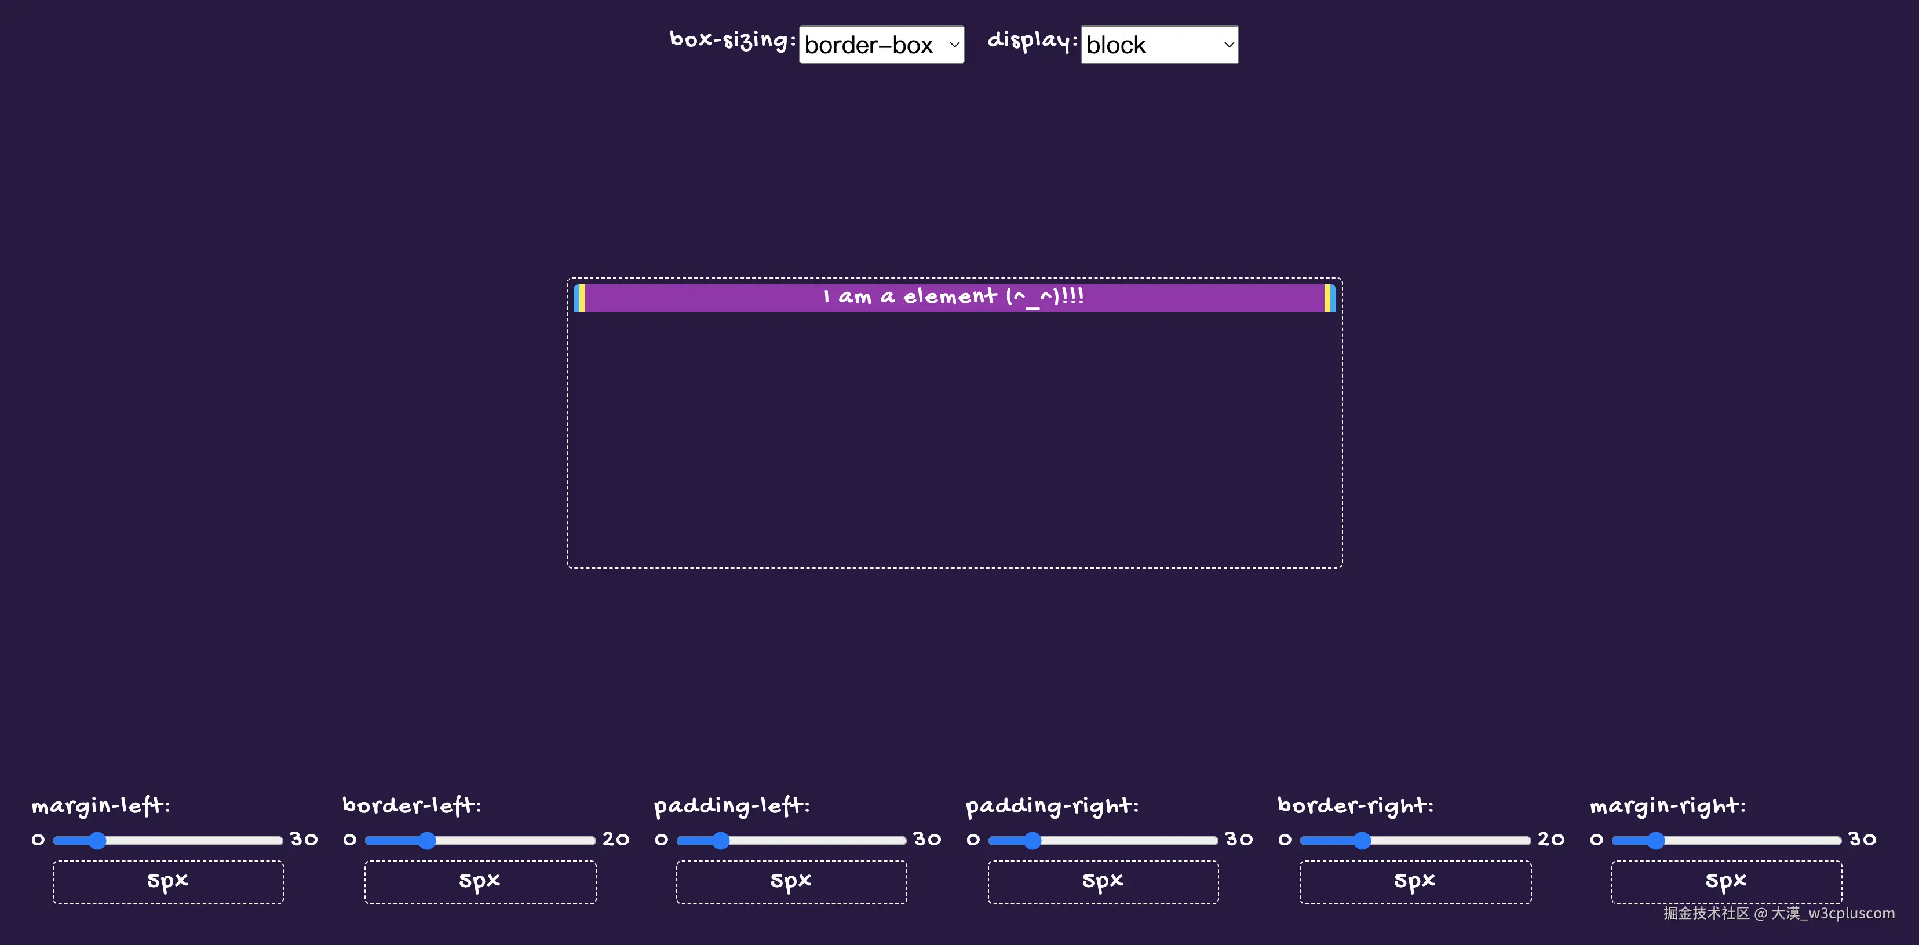1919x945 pixels.
Task: Click the margin-left slider handle
Action: tap(97, 841)
